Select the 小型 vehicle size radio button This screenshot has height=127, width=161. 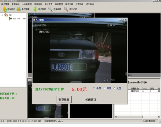click(x=94, y=88)
